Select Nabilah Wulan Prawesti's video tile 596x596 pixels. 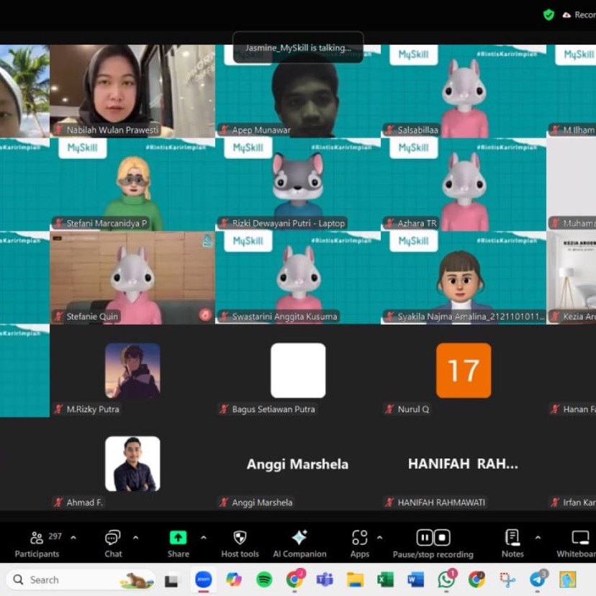point(132,91)
